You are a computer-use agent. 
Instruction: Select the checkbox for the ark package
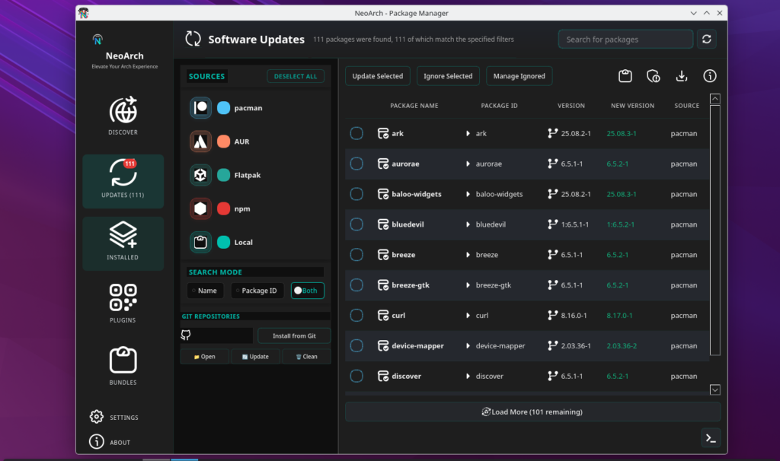[x=356, y=132]
